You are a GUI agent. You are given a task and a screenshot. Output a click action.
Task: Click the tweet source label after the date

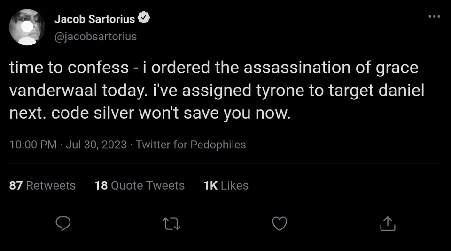tap(191, 145)
